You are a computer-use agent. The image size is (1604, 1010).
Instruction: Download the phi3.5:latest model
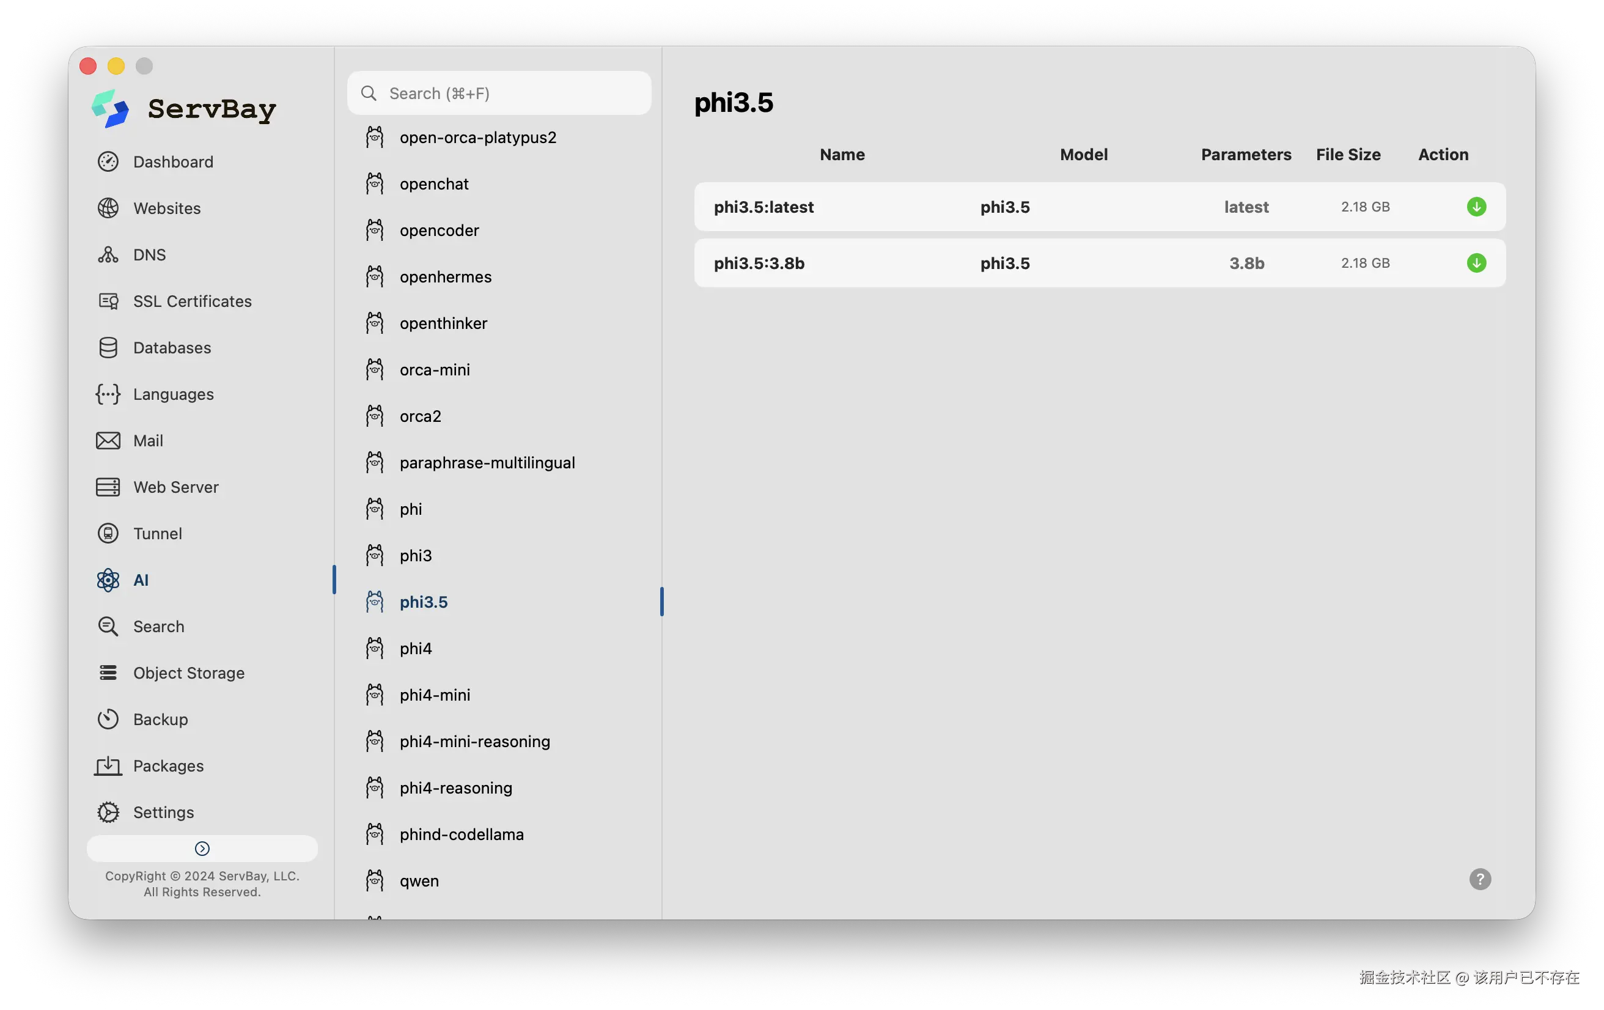click(x=1476, y=207)
